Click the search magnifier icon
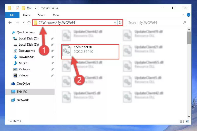The height and width of the screenshot is (131, 197). [x=184, y=23]
